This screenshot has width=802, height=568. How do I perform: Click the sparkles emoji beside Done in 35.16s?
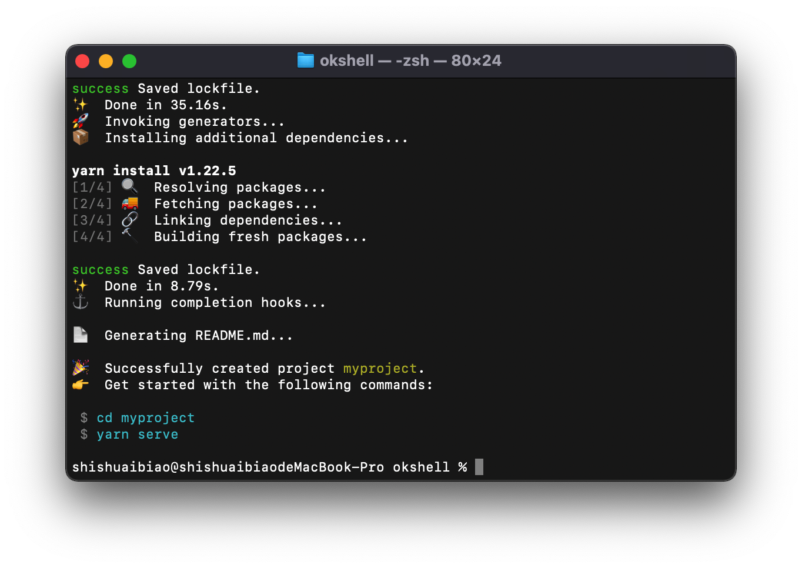pos(80,105)
